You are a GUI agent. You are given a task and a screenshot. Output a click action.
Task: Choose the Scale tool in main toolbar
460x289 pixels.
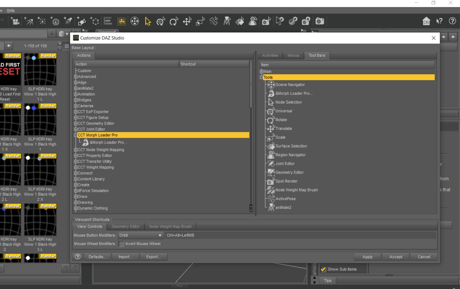pos(200,21)
